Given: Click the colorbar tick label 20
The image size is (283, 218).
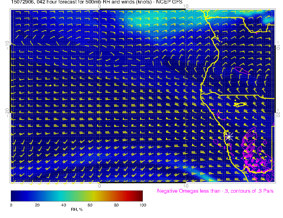Looking at the screenshot, I should [x=37, y=205].
